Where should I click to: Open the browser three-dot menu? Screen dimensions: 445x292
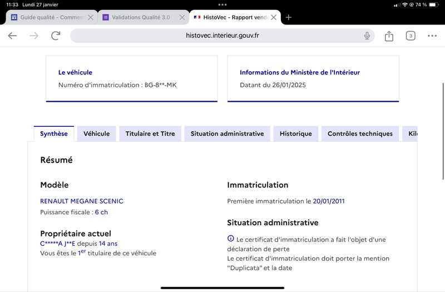[432, 36]
